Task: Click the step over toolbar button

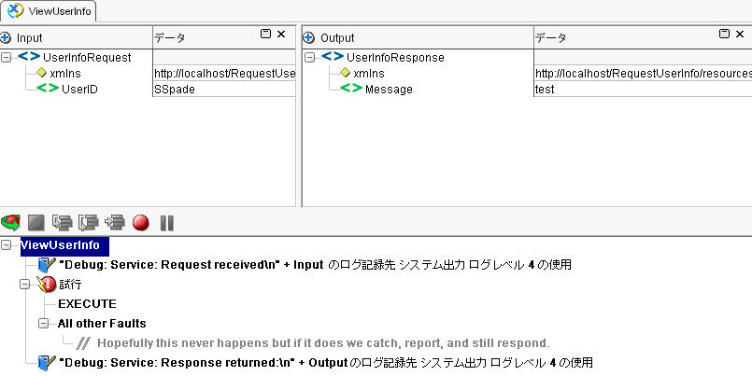Action: (89, 223)
